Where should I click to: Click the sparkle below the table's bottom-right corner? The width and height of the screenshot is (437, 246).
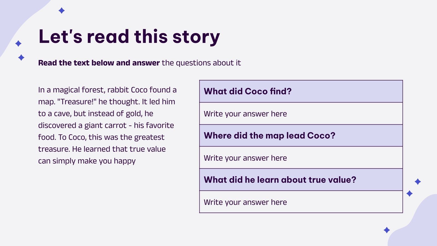[x=387, y=230]
